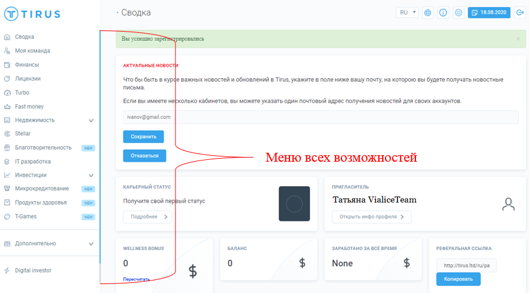The image size is (530, 293).
Task: Click the Недвижимость building icon
Action: coord(7,120)
